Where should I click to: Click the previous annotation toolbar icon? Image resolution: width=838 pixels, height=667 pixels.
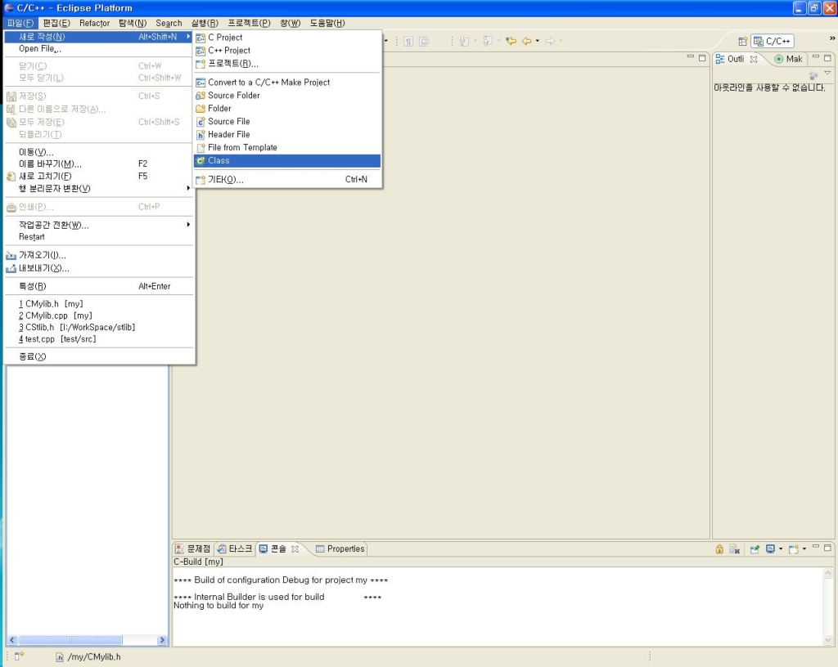point(488,41)
